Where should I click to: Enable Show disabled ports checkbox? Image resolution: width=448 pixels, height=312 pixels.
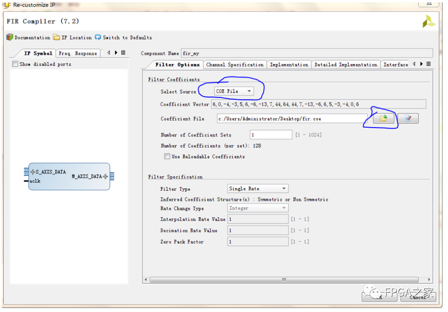pyautogui.click(x=16, y=65)
